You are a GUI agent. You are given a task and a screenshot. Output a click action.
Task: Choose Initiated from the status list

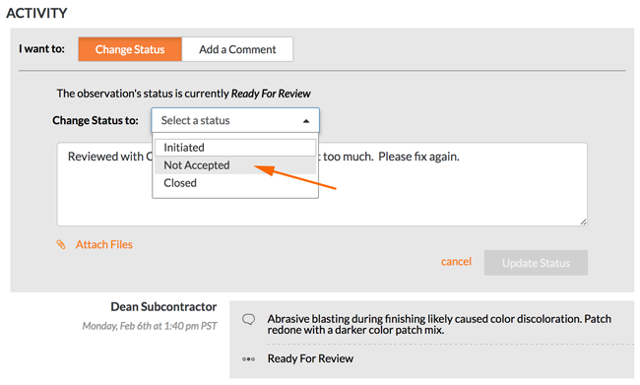coord(235,148)
